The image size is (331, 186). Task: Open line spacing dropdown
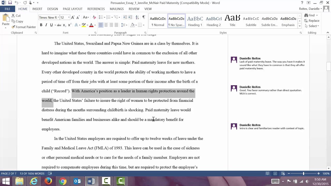[124, 25]
